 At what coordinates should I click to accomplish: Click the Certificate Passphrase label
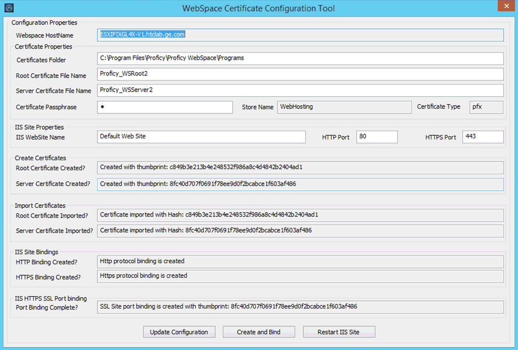coord(46,107)
